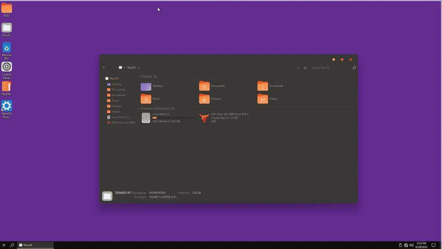
Task: Click the taskbar clock showing 6/28/2021
Action: [421, 245]
